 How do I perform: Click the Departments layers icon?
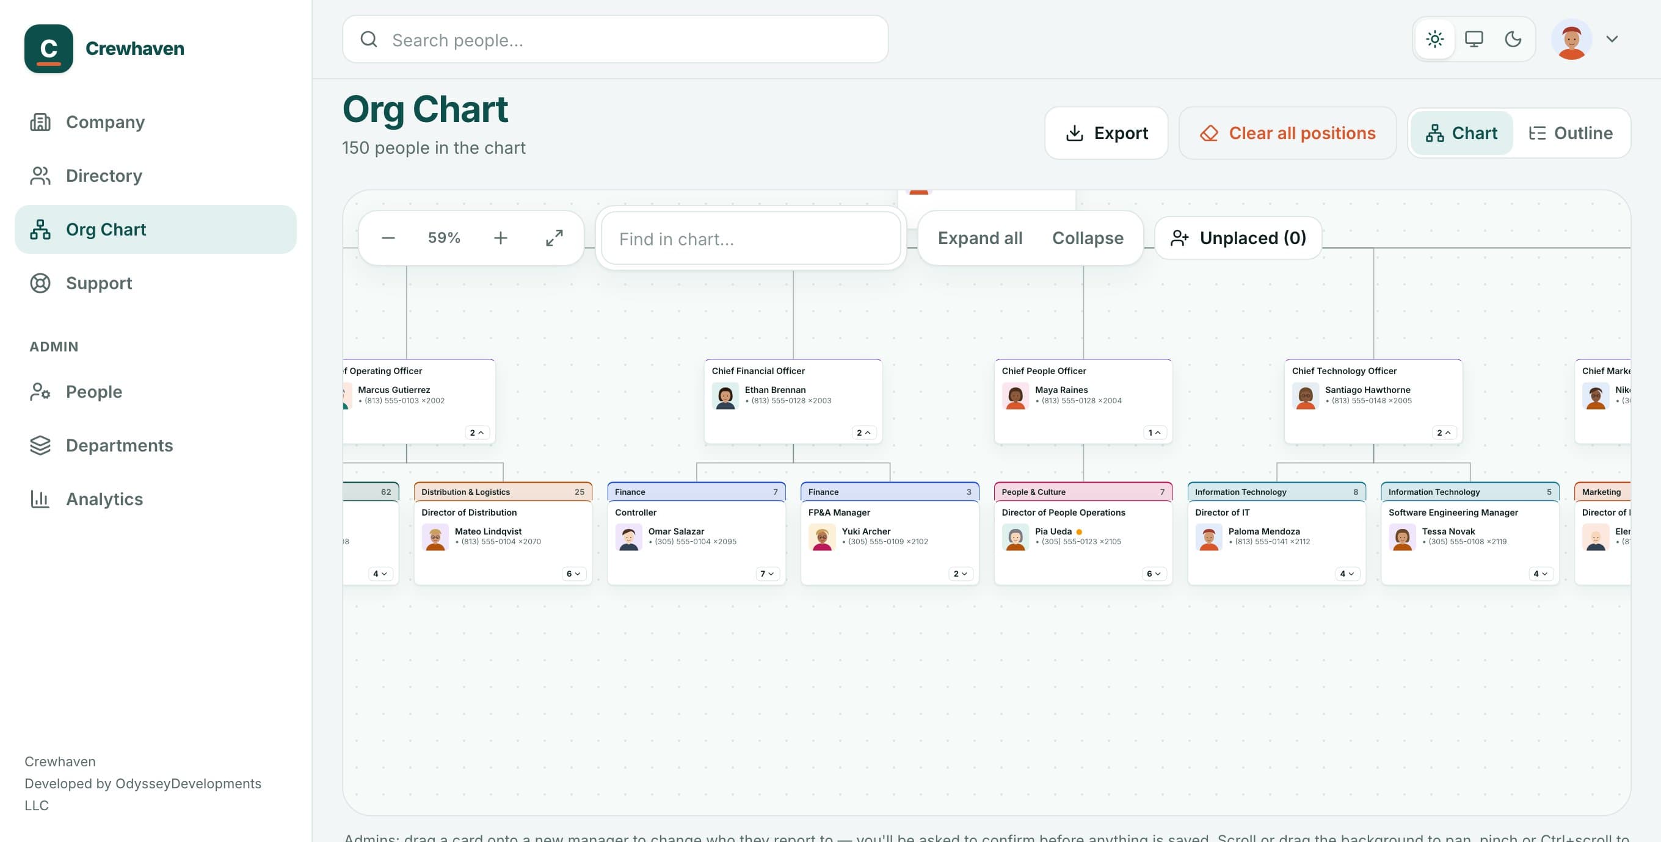point(40,445)
